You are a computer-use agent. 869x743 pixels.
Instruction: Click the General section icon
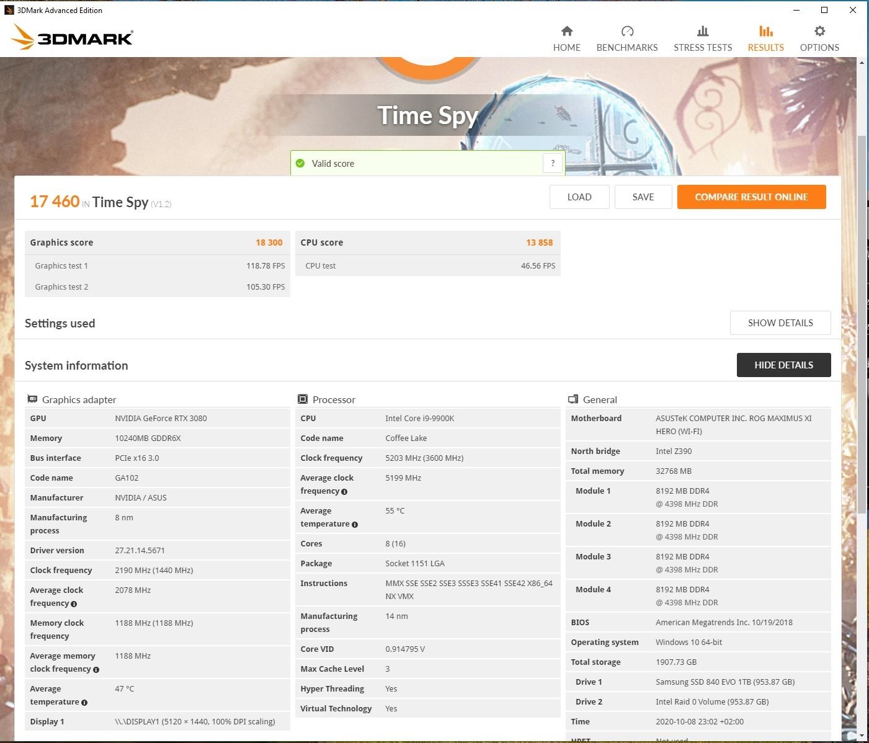point(573,399)
